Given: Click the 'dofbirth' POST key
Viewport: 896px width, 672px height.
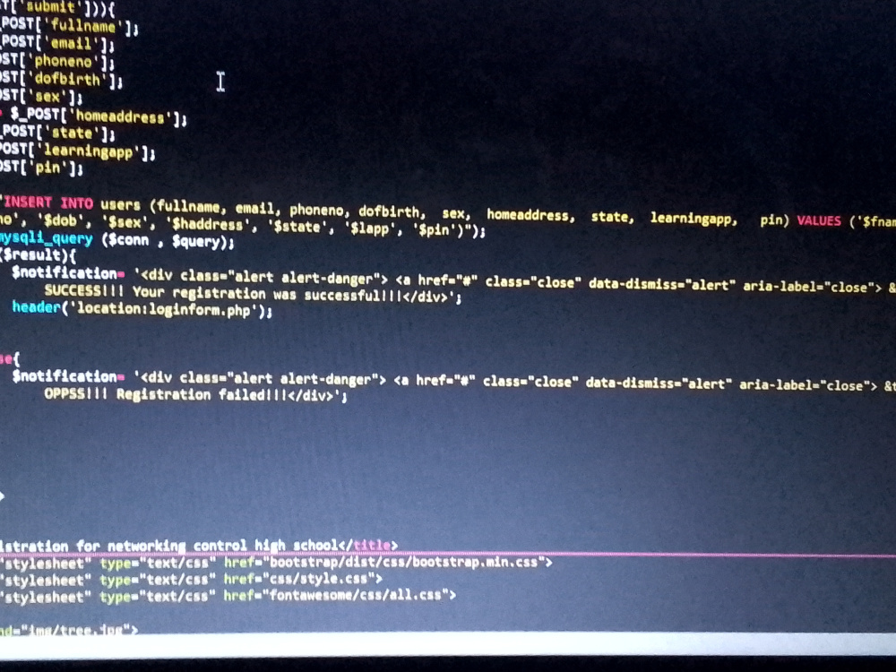Looking at the screenshot, I should (67, 79).
